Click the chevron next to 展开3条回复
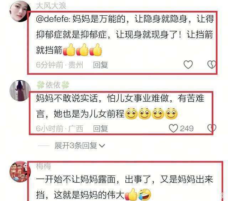 coord(102,146)
